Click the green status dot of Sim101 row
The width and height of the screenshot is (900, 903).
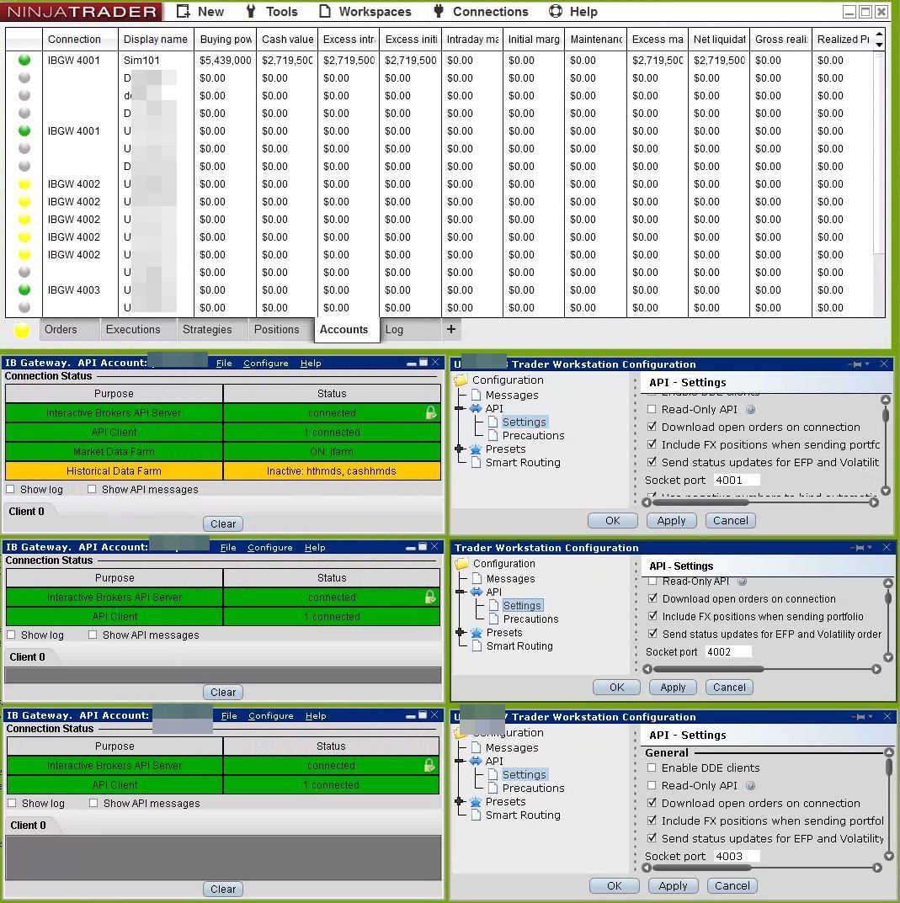pos(24,60)
